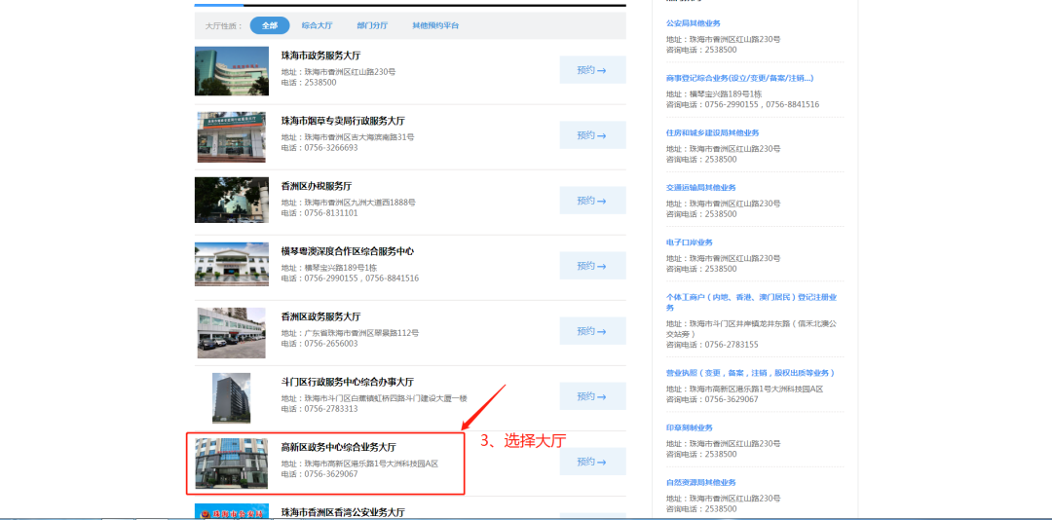Viewport: 1052px width, 520px height.
Task: Open thumbnail of 珠海市政务服务大厅
Action: [232, 71]
